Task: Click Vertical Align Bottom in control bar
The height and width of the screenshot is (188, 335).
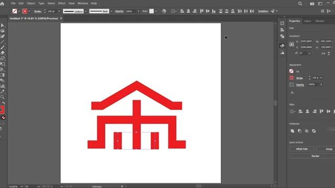Action: pyautogui.click(x=214, y=11)
